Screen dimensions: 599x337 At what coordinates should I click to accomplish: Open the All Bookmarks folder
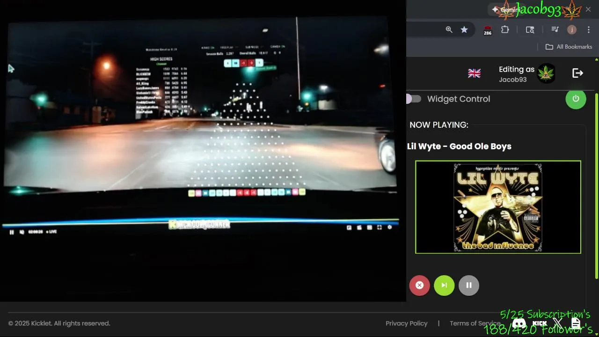[x=569, y=47]
